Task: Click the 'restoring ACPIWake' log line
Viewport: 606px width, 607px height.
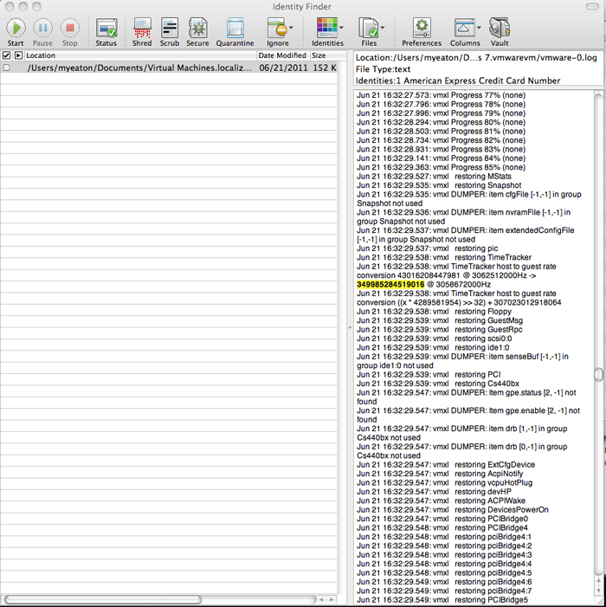Action: [441, 501]
